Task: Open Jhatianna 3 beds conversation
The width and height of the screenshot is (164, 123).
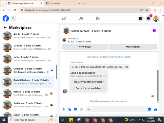Action: click(28, 105)
